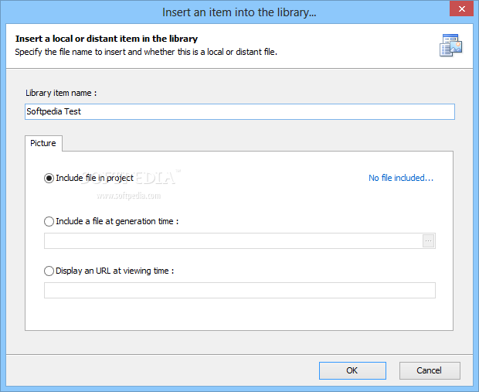Confirm with the OK button
Screen dimensions: 479x392
tap(352, 370)
